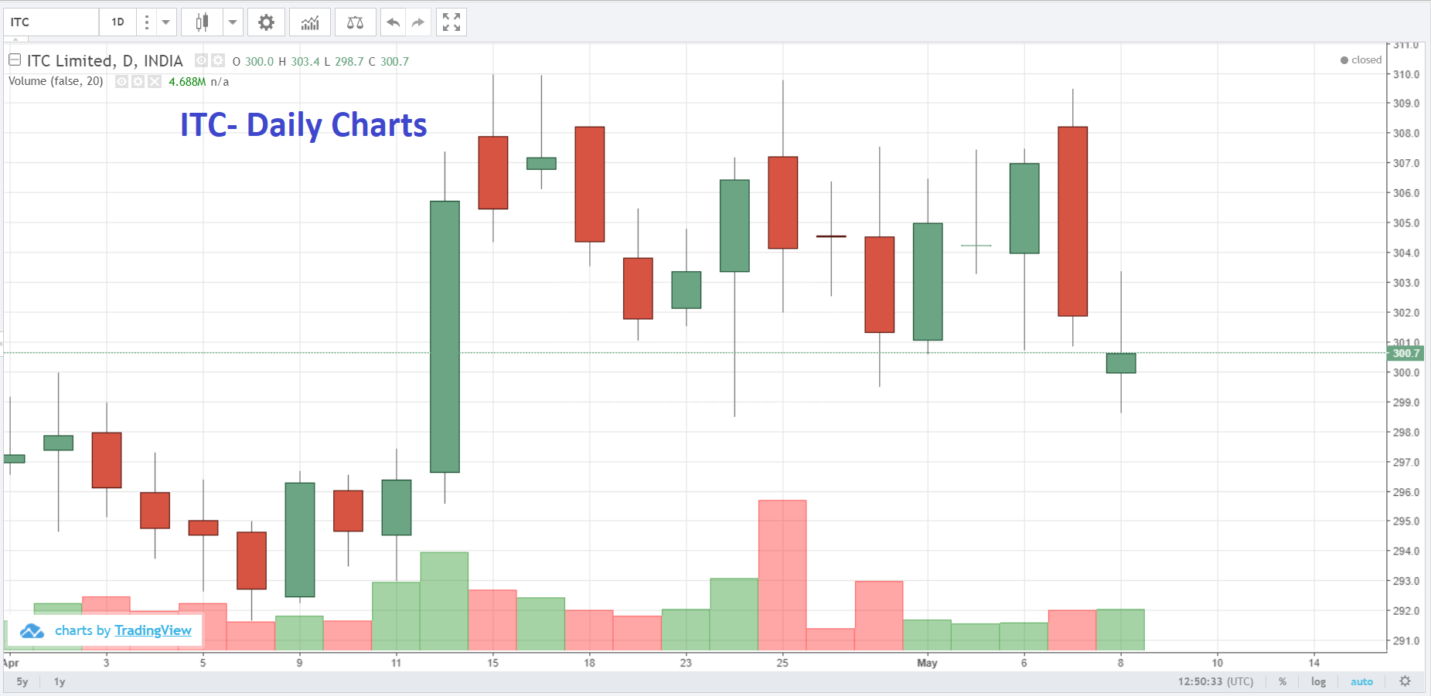Open the TradingView link

click(153, 630)
